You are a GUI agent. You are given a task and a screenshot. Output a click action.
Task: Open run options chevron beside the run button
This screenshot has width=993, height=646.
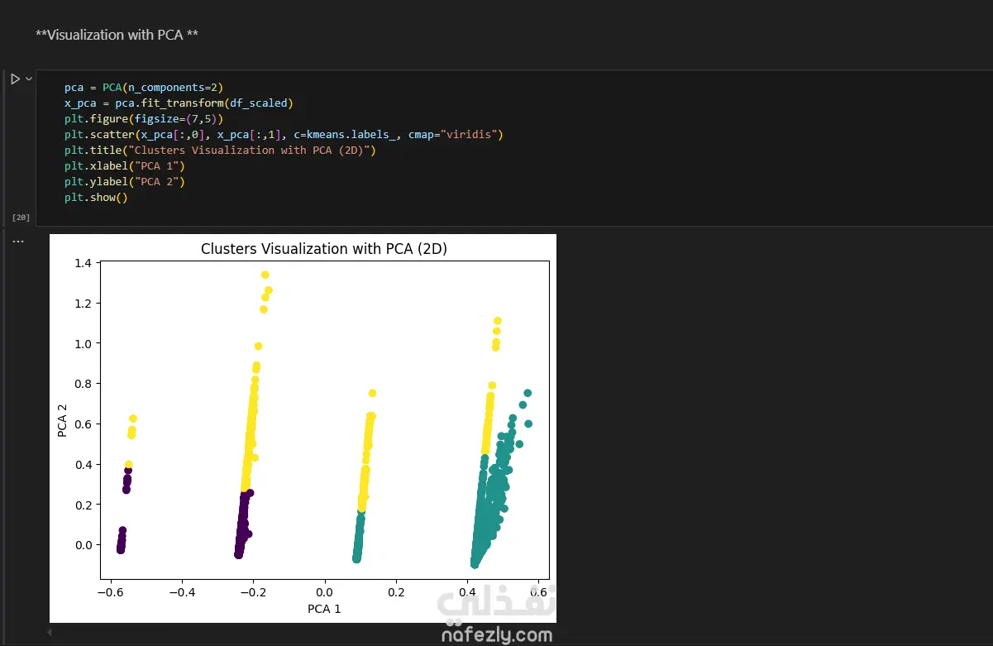click(29, 79)
